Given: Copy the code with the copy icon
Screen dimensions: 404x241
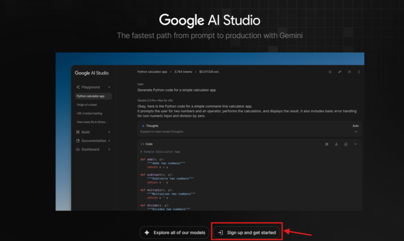Looking at the screenshot, I should point(346,144).
